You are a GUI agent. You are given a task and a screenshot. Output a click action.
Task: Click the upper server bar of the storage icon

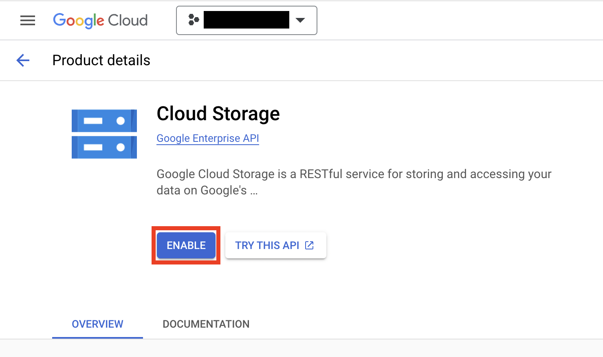pyautogui.click(x=104, y=121)
